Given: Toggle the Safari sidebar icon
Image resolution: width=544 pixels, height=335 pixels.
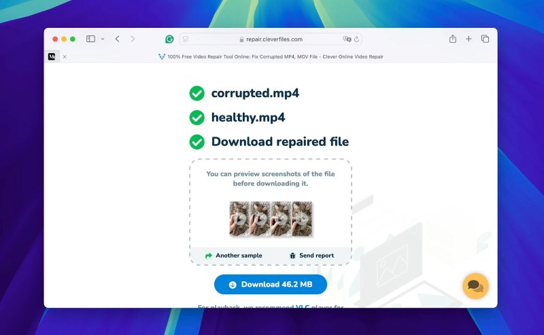Looking at the screenshot, I should [x=90, y=39].
